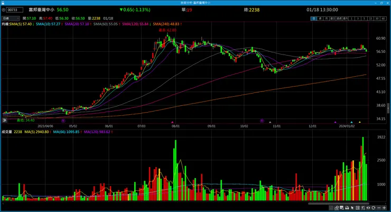
Task: Click the SMA(20) 57.10 indicator label
Action: point(77,24)
